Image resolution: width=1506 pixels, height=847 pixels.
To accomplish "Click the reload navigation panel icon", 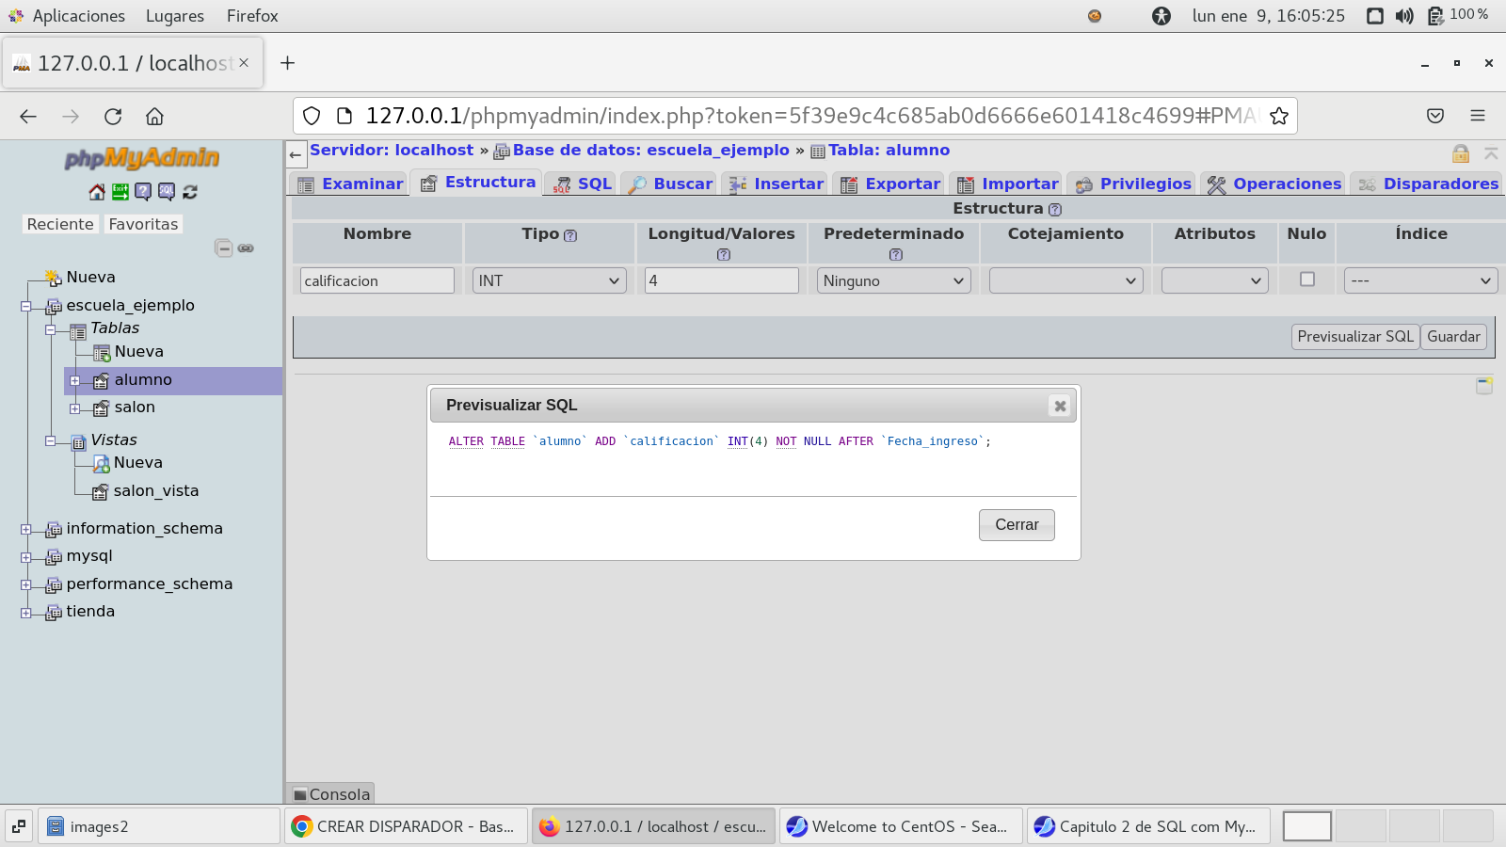I will click(190, 192).
